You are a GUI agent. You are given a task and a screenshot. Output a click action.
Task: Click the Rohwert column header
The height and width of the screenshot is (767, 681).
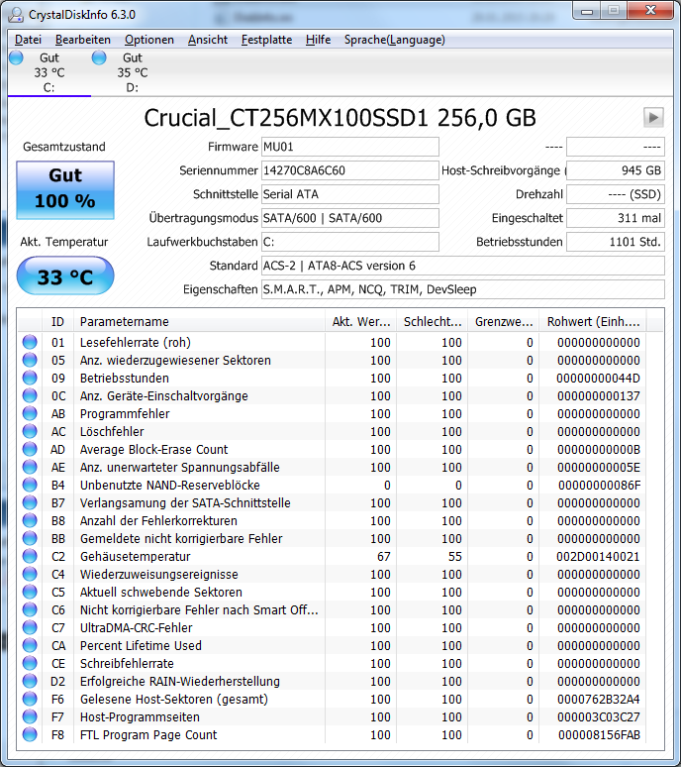click(593, 321)
